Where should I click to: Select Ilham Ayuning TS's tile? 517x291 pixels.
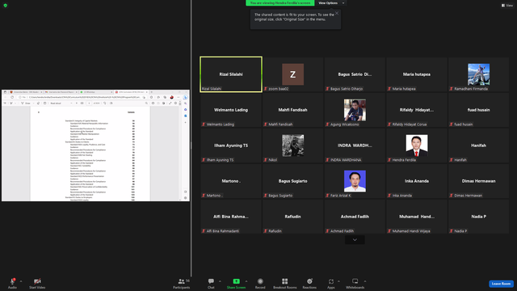pos(231,145)
